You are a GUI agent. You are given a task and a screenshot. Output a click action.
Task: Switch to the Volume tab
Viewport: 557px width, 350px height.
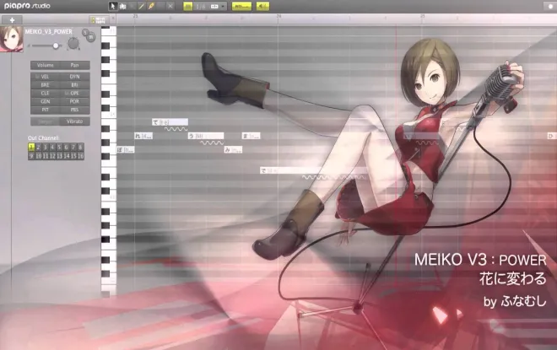[46, 65]
